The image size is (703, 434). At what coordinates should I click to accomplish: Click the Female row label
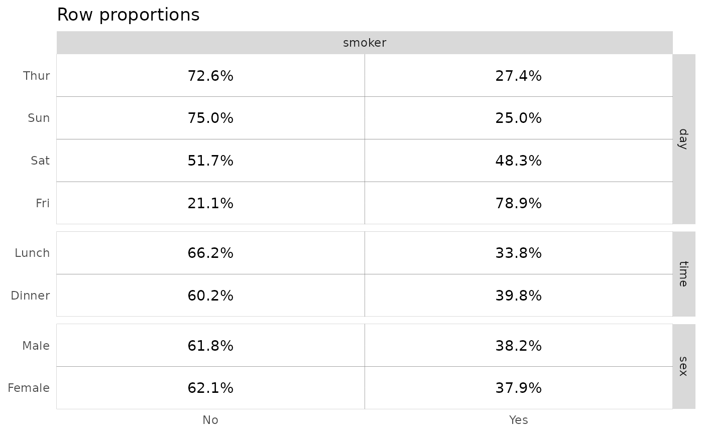pyautogui.click(x=29, y=388)
